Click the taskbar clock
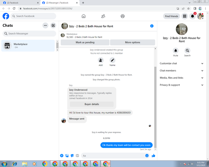 coord(201,164)
